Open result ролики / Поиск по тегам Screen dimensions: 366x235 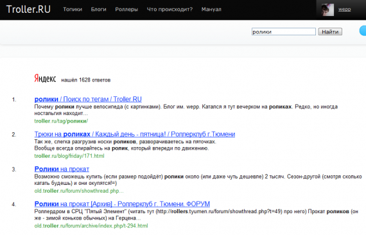[x=88, y=99]
